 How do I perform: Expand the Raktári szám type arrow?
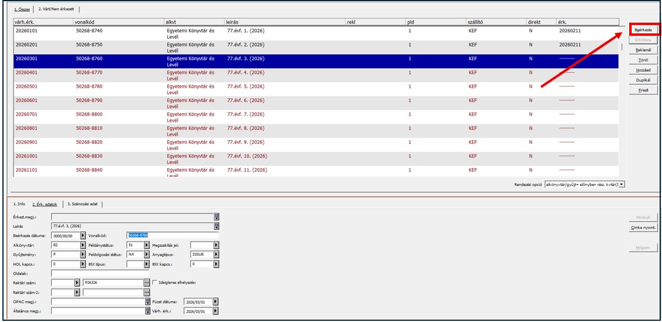(77, 283)
